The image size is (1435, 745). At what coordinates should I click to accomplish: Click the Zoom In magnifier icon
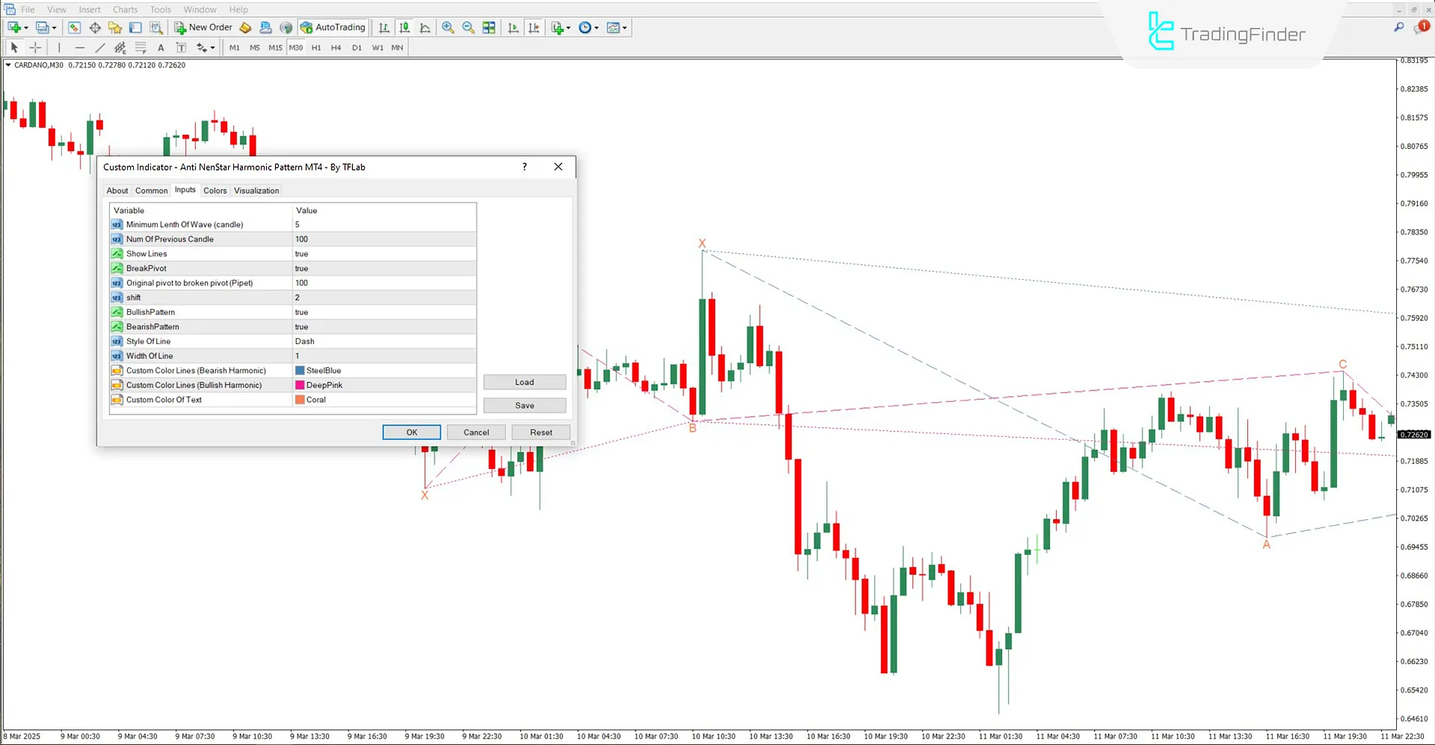click(448, 28)
